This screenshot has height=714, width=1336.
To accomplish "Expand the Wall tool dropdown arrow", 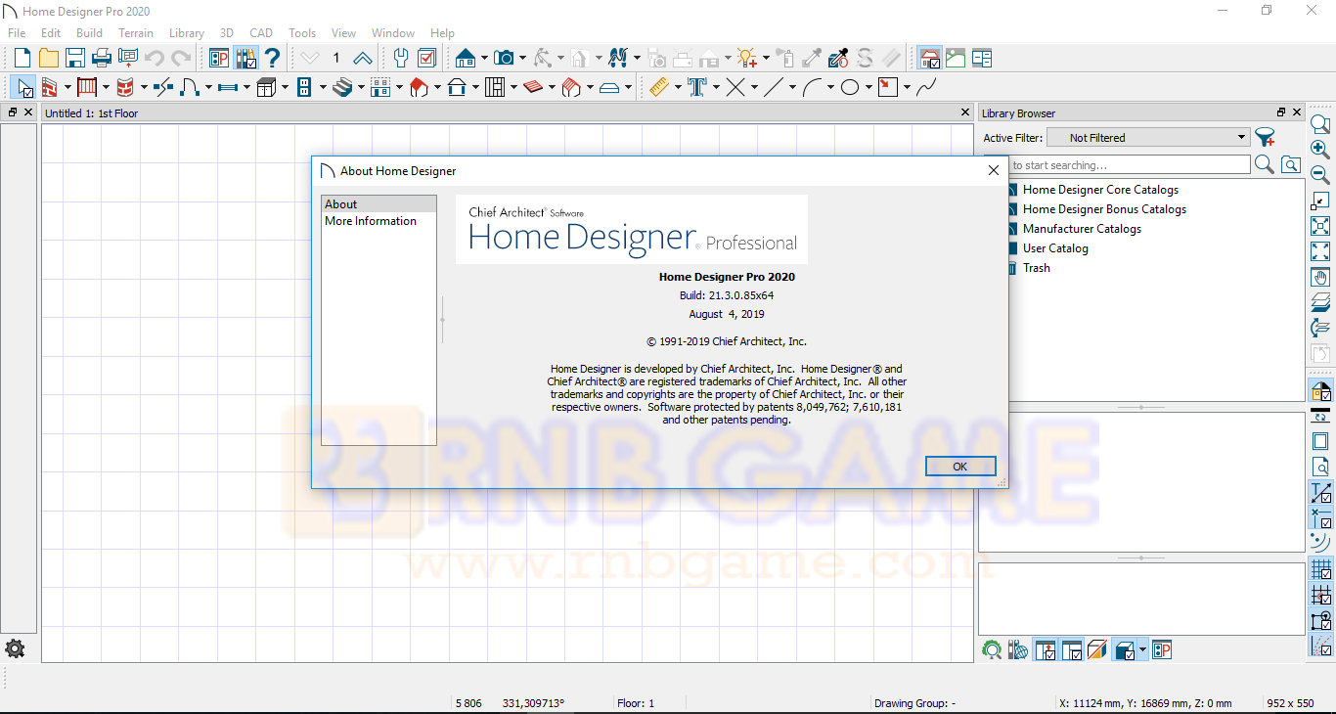I will click(x=67, y=87).
